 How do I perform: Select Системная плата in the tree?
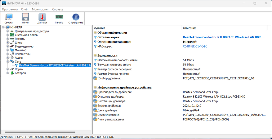pyautogui.click(x=26, y=35)
